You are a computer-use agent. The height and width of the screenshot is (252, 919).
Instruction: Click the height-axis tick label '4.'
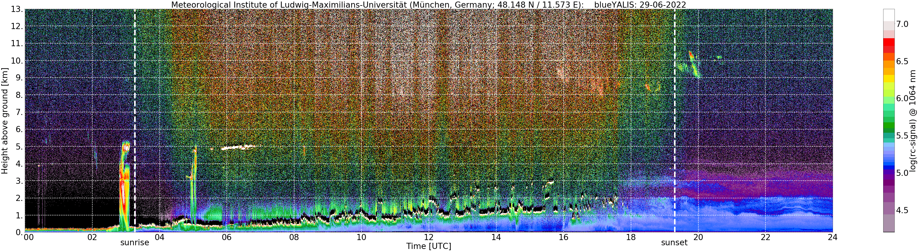pos(19,164)
